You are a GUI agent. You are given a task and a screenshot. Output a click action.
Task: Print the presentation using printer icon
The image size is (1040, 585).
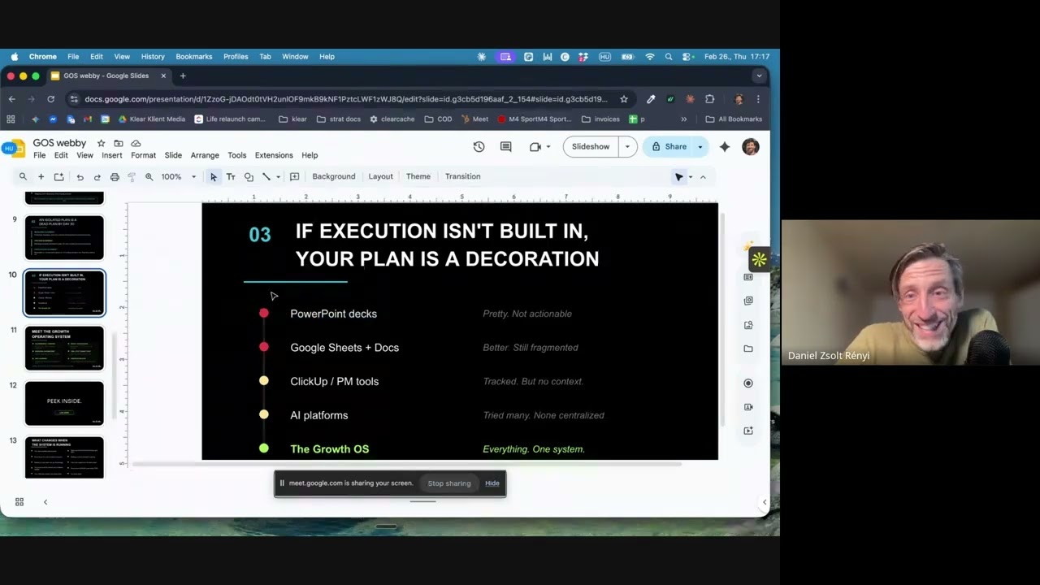pos(115,176)
